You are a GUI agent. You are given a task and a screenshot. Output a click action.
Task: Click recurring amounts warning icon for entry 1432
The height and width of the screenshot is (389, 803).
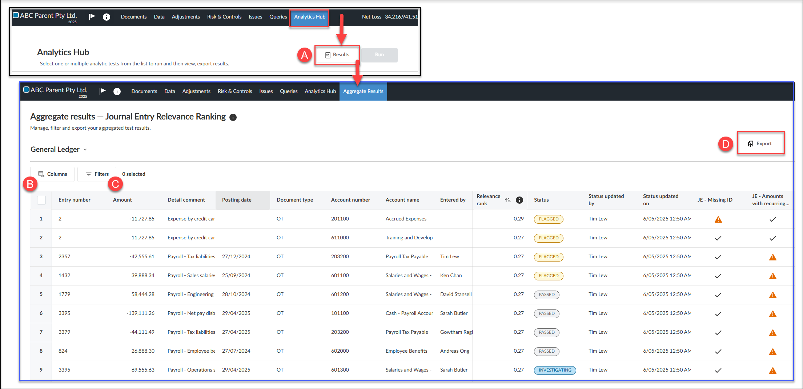[x=773, y=276]
